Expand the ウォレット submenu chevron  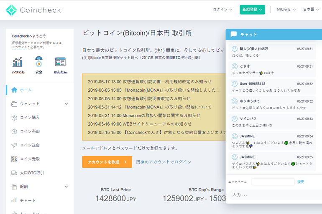click(66, 104)
